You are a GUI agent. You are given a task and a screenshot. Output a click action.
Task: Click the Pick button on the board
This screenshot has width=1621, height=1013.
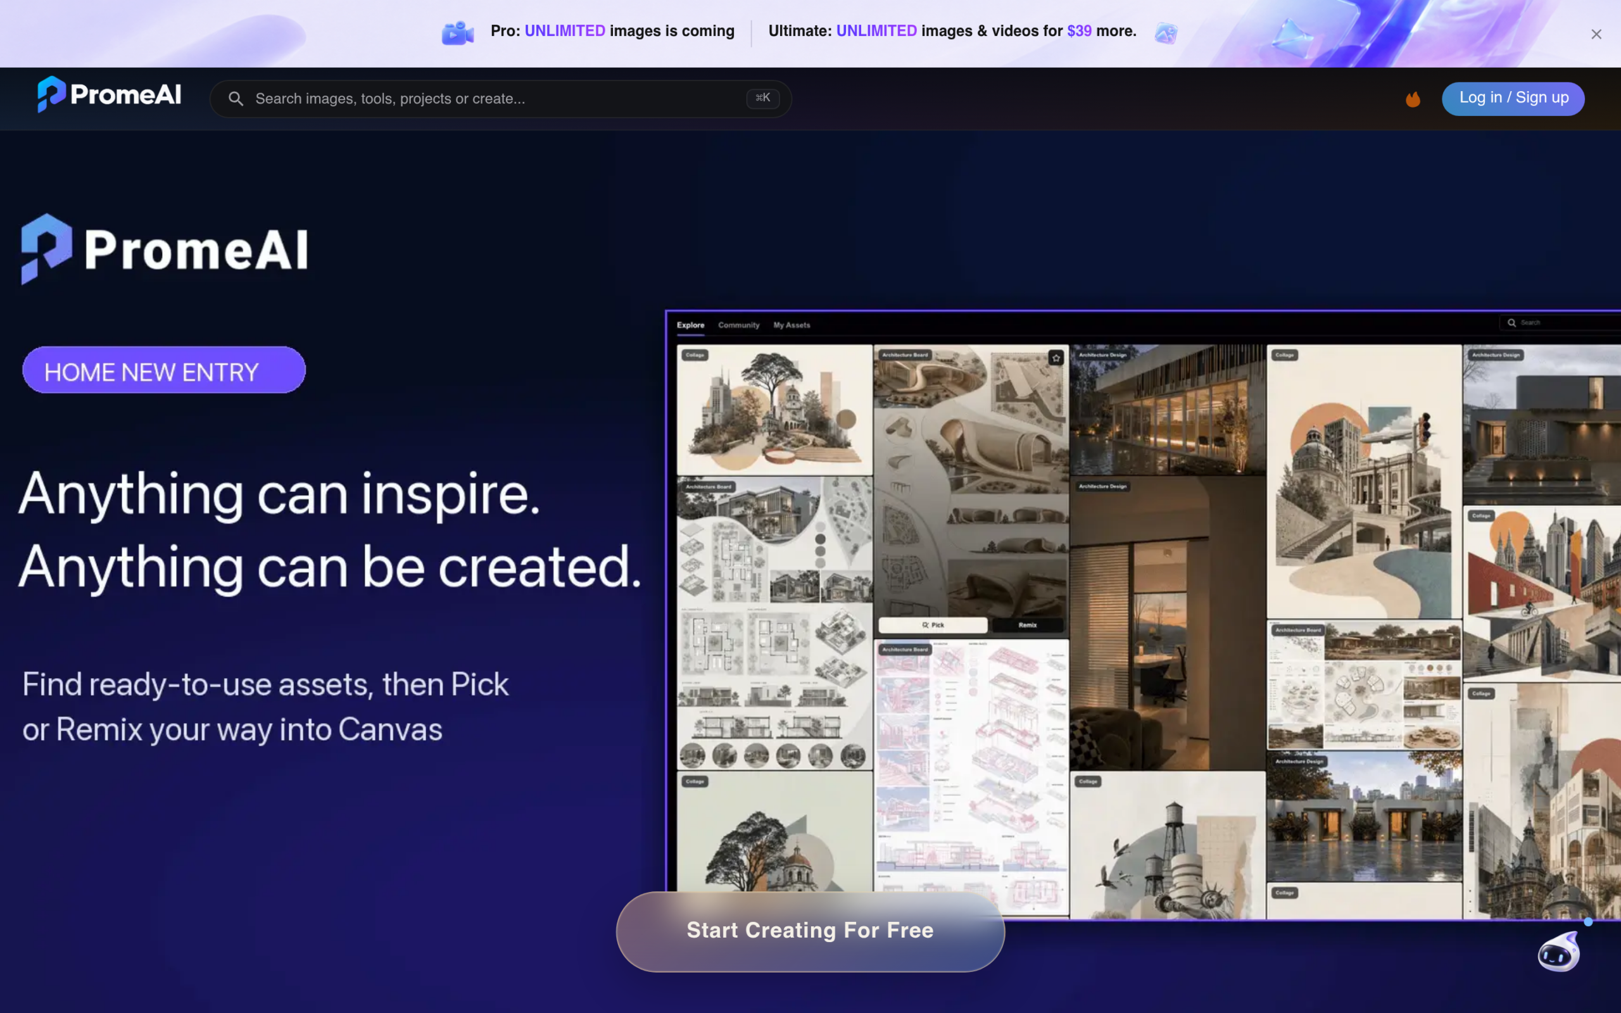click(933, 625)
